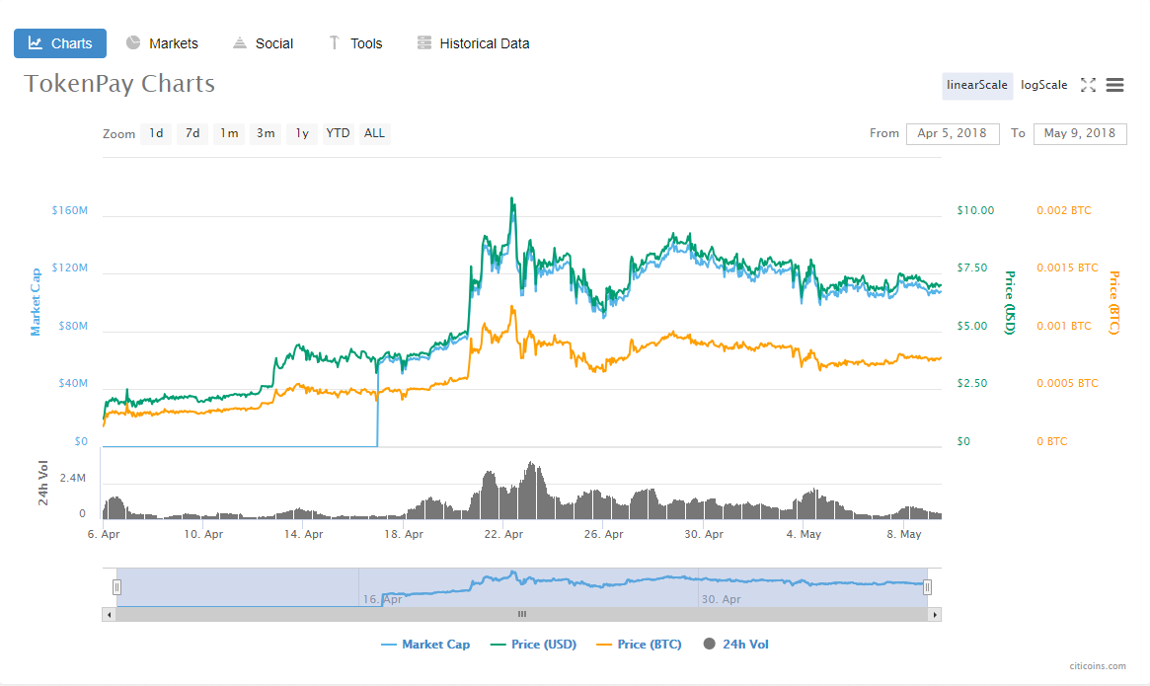Click the navigator scrollbar left arrow
Viewport: 1150px width, 686px height.
coord(110,615)
